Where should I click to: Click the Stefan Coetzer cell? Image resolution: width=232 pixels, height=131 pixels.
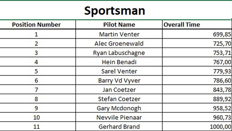pos(119,98)
